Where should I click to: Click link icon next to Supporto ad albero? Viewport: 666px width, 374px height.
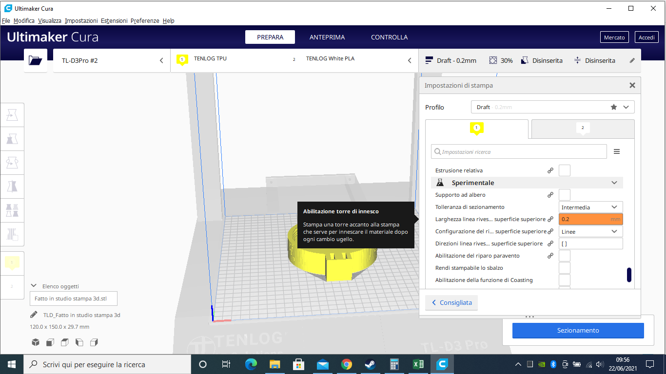click(x=550, y=195)
